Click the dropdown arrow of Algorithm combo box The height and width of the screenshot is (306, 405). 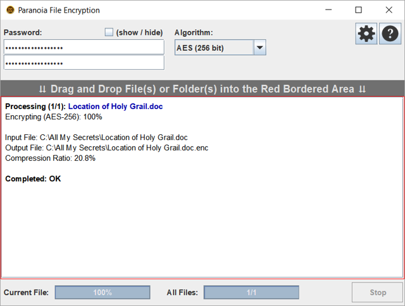259,48
